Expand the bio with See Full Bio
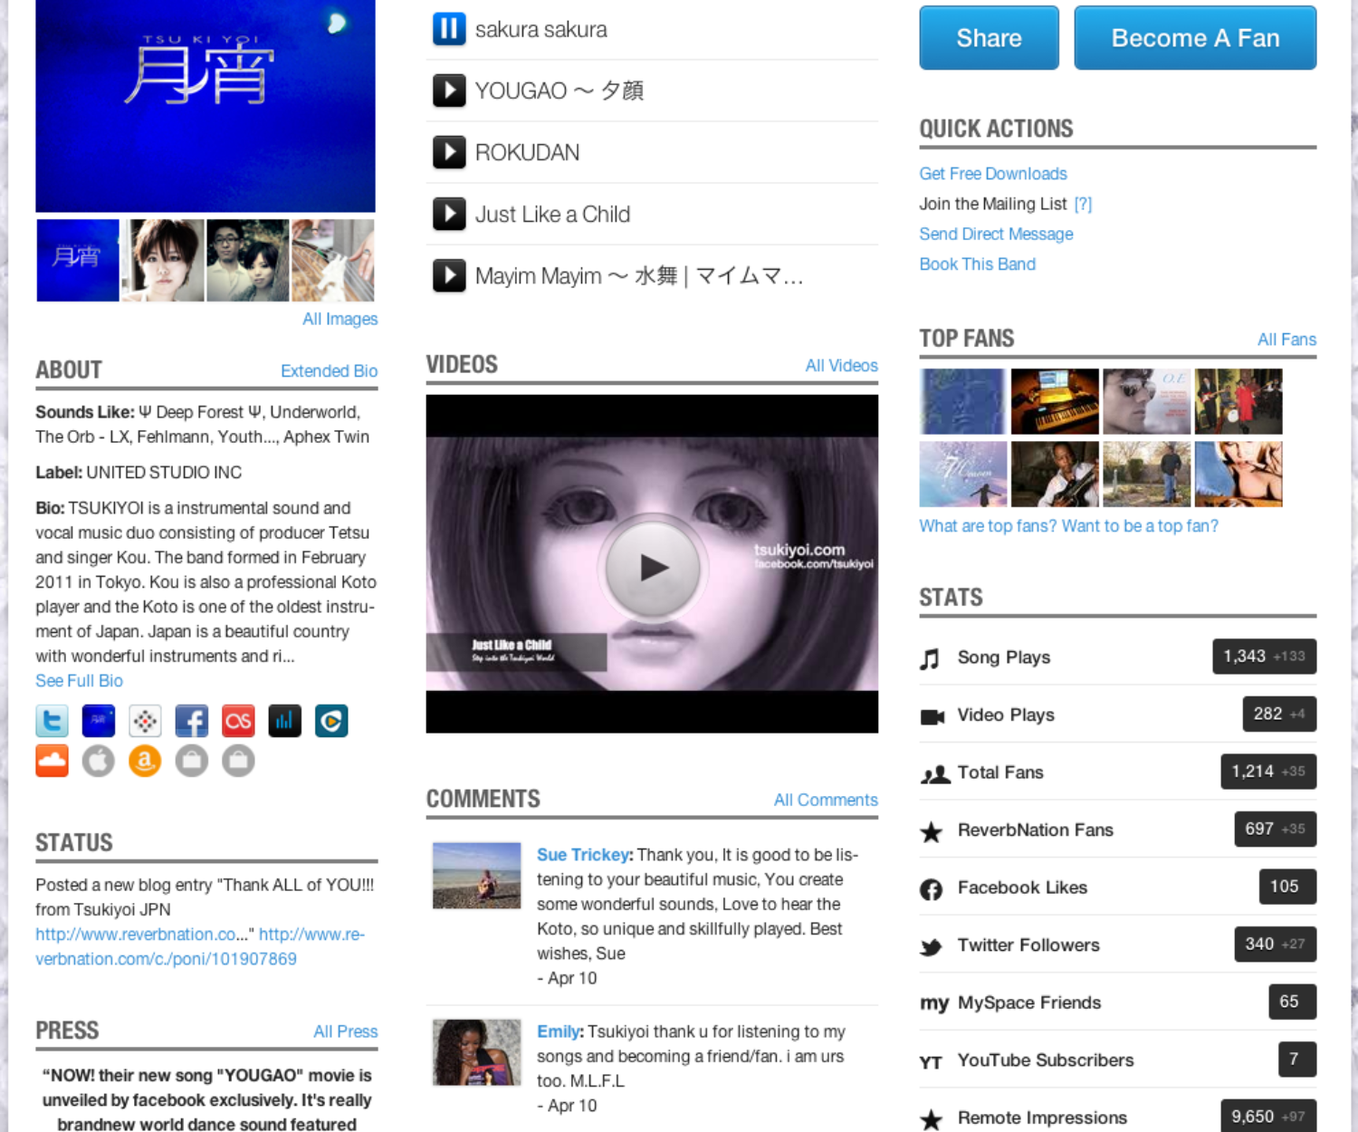 [79, 681]
